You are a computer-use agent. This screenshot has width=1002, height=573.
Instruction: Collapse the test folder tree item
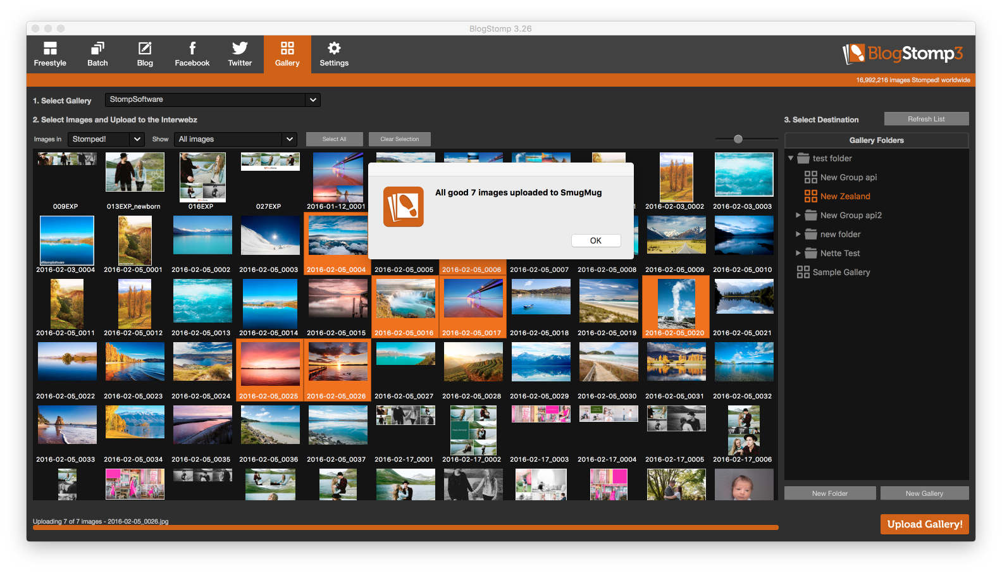(791, 158)
